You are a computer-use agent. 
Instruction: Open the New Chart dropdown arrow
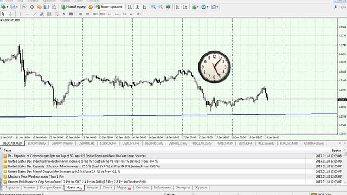(x=7, y=7)
